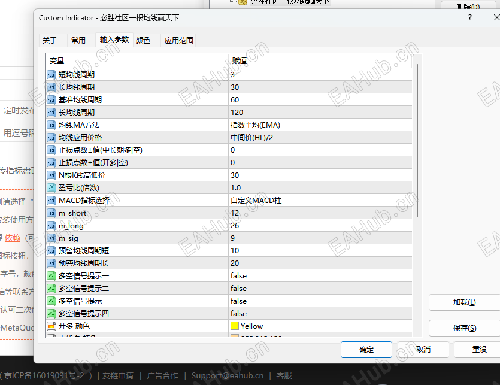Click the bool icon beside 多空信号提示一
The width and height of the screenshot is (500, 385).
51,276
